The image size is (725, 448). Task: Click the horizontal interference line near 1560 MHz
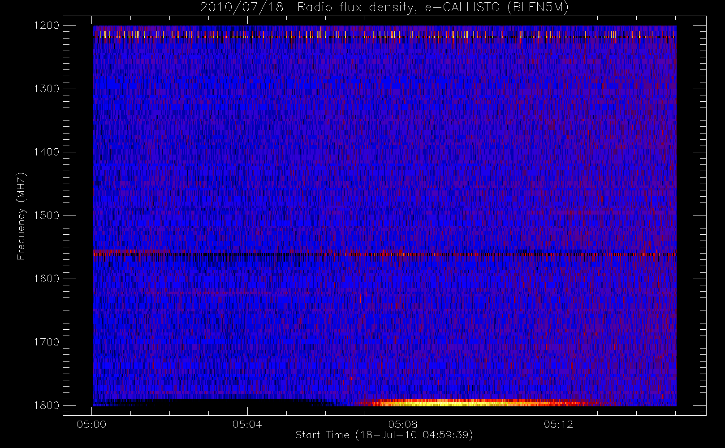[384, 254]
